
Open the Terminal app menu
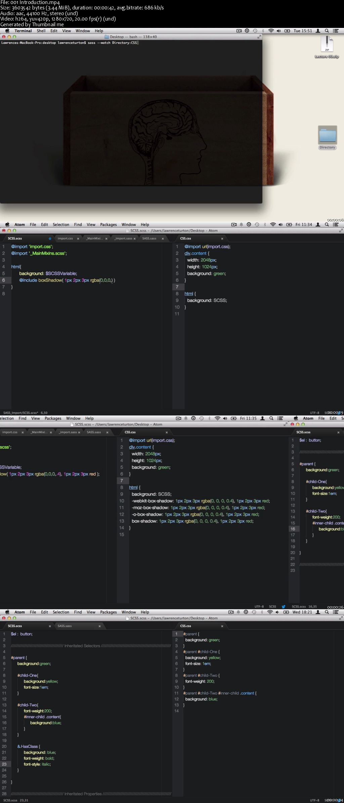click(x=23, y=31)
